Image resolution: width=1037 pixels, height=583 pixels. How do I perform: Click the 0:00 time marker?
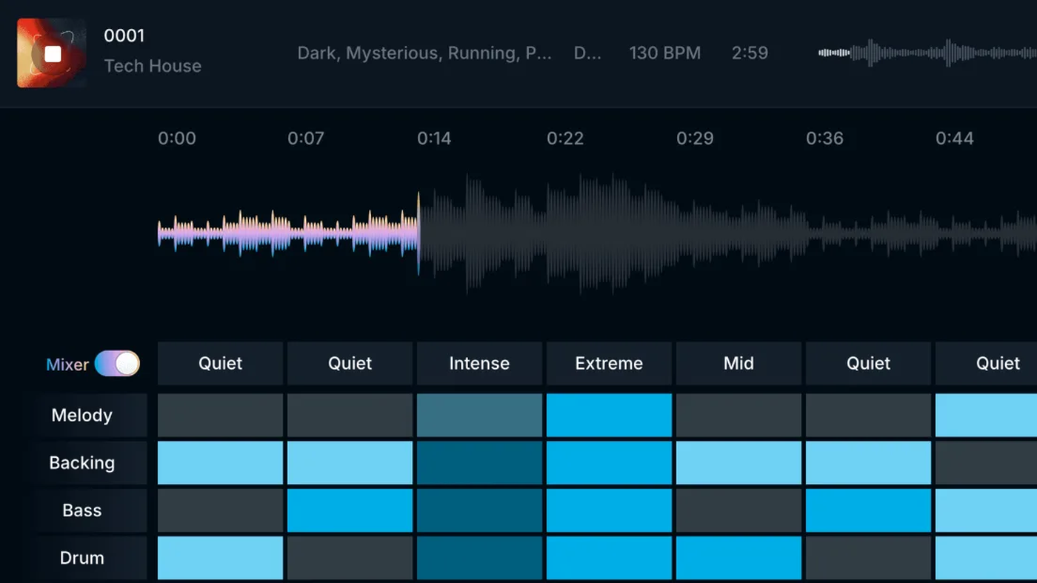coord(177,139)
